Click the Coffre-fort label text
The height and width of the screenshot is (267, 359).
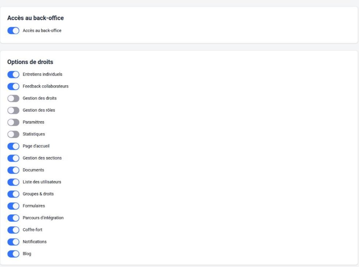click(x=32, y=229)
